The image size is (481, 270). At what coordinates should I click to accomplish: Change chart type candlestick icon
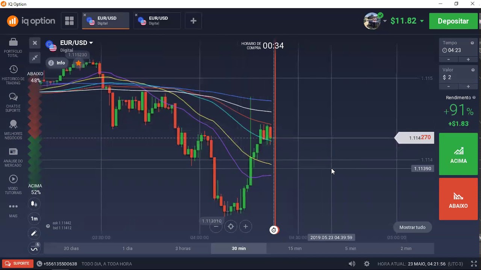click(34, 204)
